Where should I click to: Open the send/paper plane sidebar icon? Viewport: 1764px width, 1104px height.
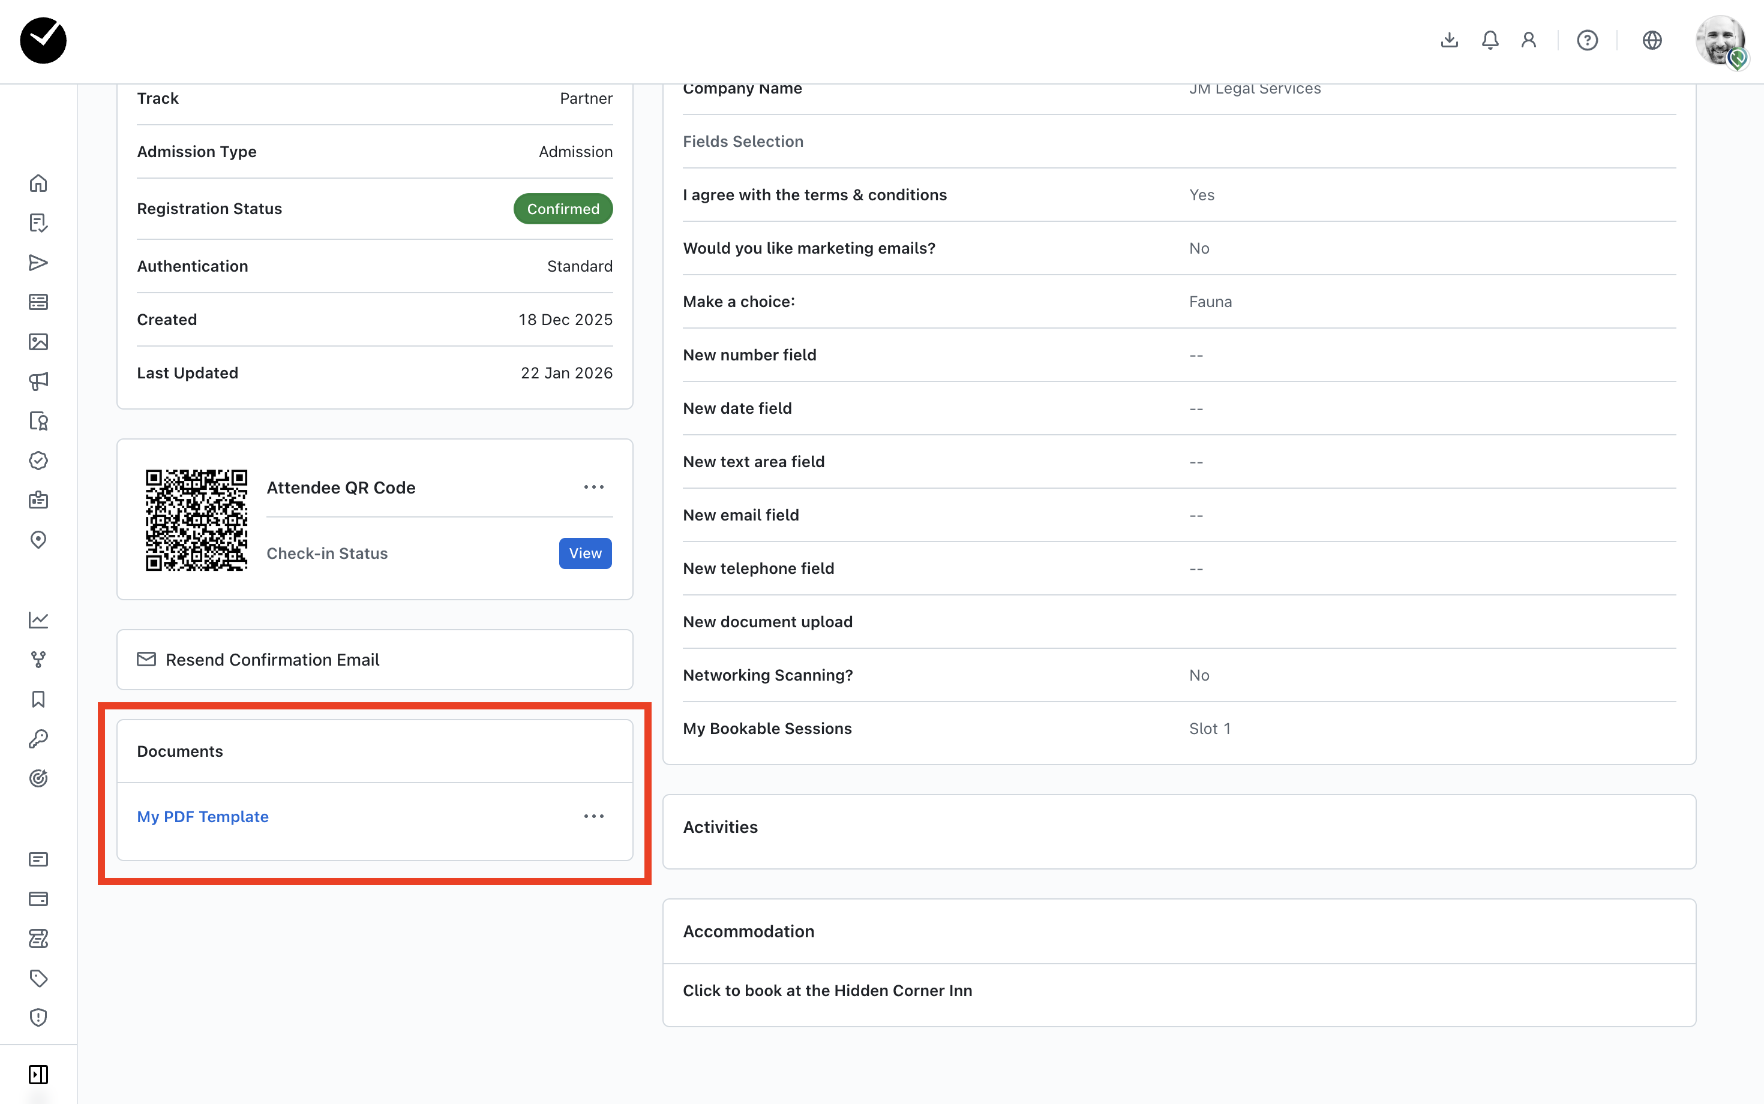tap(38, 263)
